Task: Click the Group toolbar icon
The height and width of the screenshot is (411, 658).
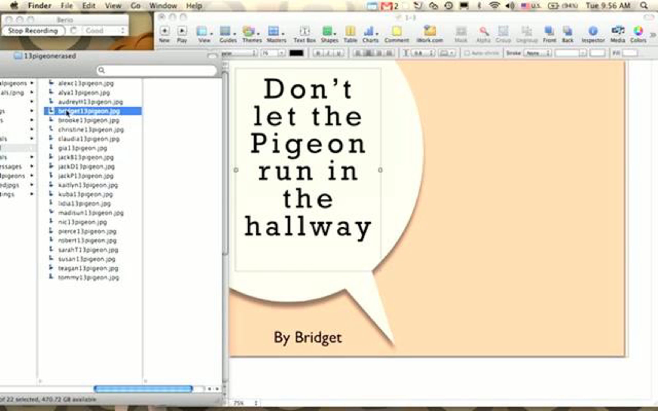Action: [503, 31]
